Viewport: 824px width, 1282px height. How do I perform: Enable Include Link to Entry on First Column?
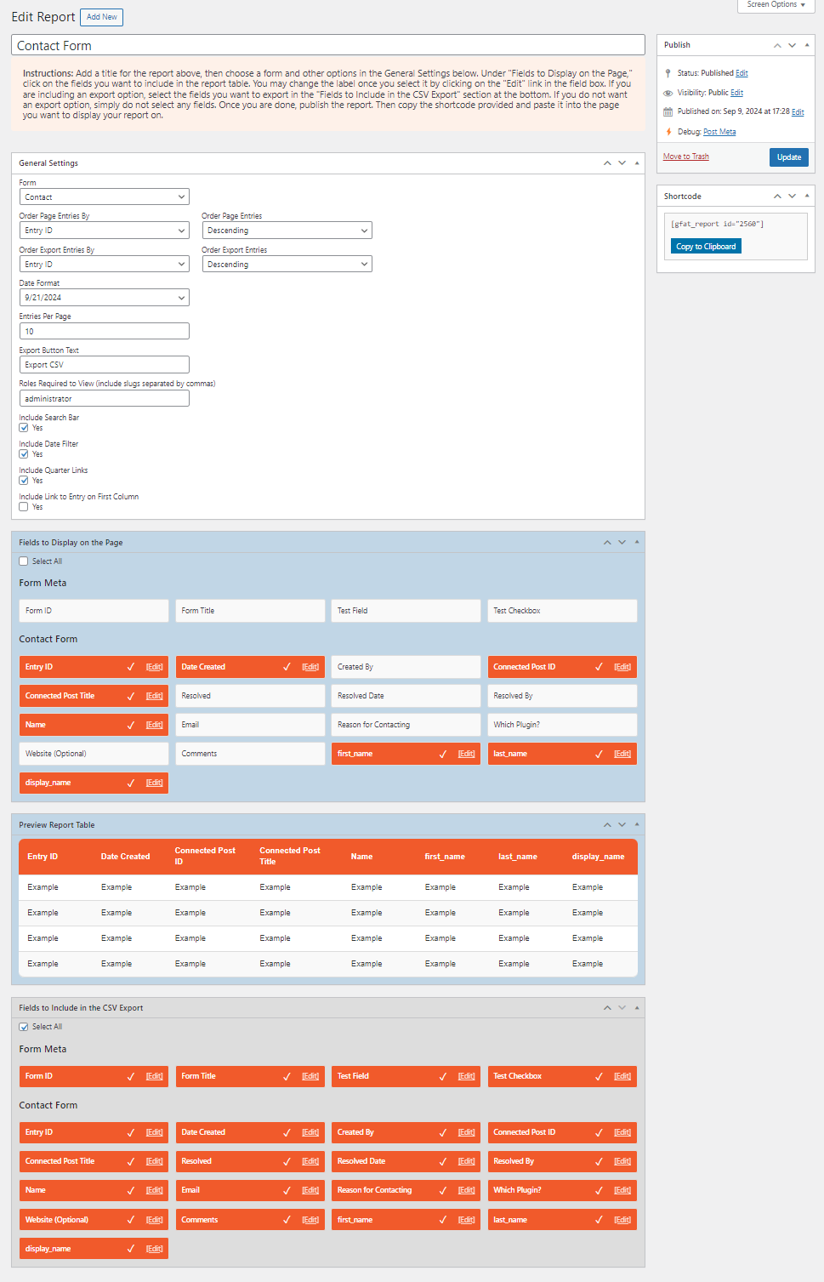(23, 506)
